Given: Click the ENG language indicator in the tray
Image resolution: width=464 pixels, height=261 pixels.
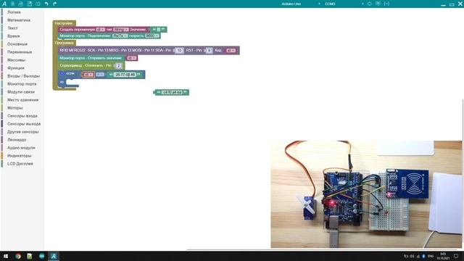Looking at the screenshot, I should [x=431, y=256].
